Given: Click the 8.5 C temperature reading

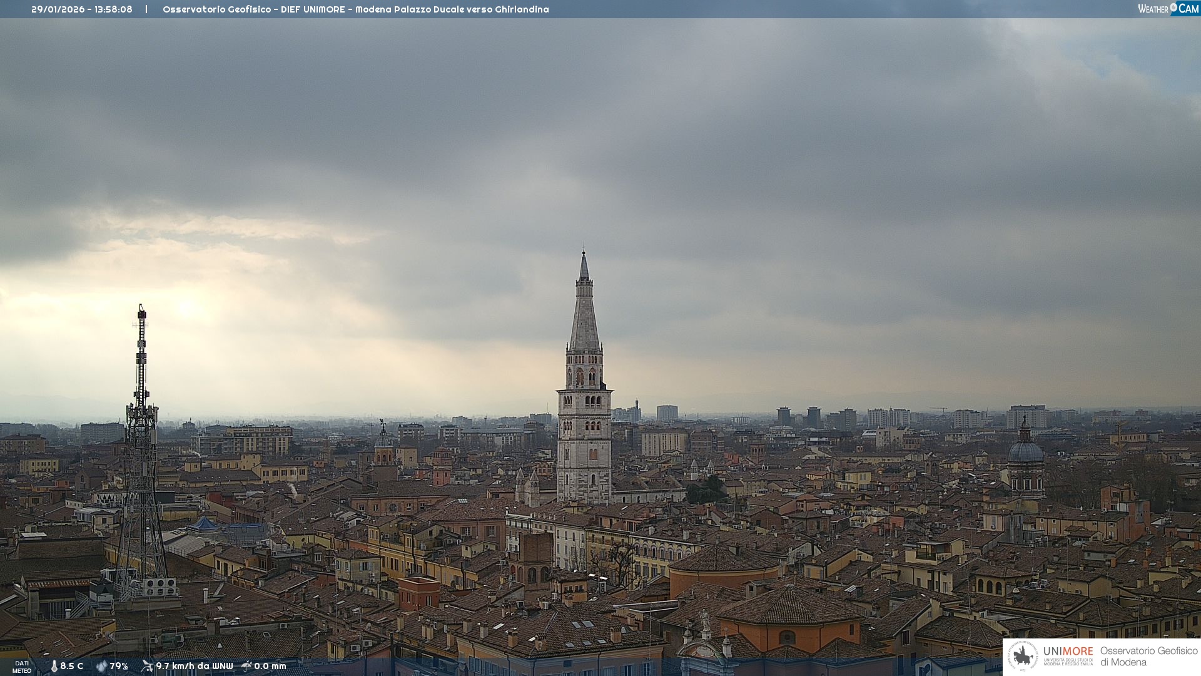Looking at the screenshot, I should (71, 667).
